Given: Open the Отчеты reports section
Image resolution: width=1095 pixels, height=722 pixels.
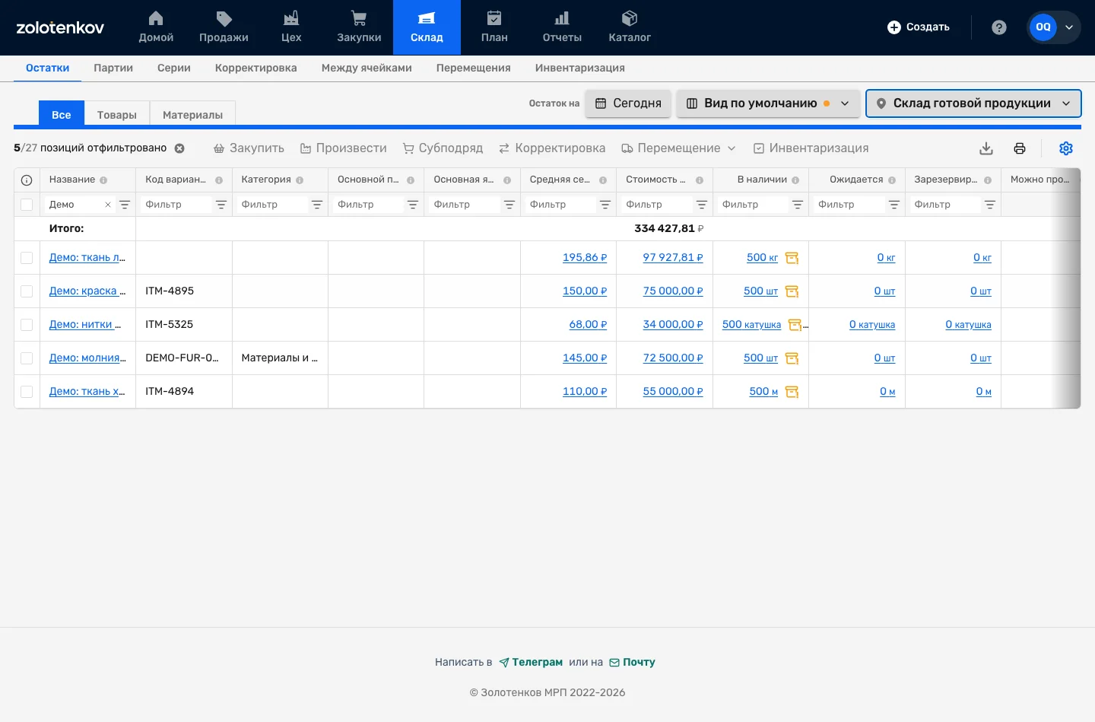Looking at the screenshot, I should coord(562,27).
